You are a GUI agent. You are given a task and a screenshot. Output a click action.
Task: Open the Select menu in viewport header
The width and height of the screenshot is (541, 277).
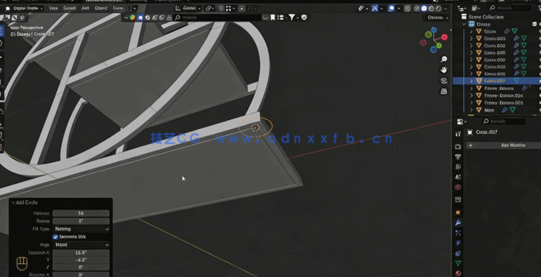(x=69, y=8)
